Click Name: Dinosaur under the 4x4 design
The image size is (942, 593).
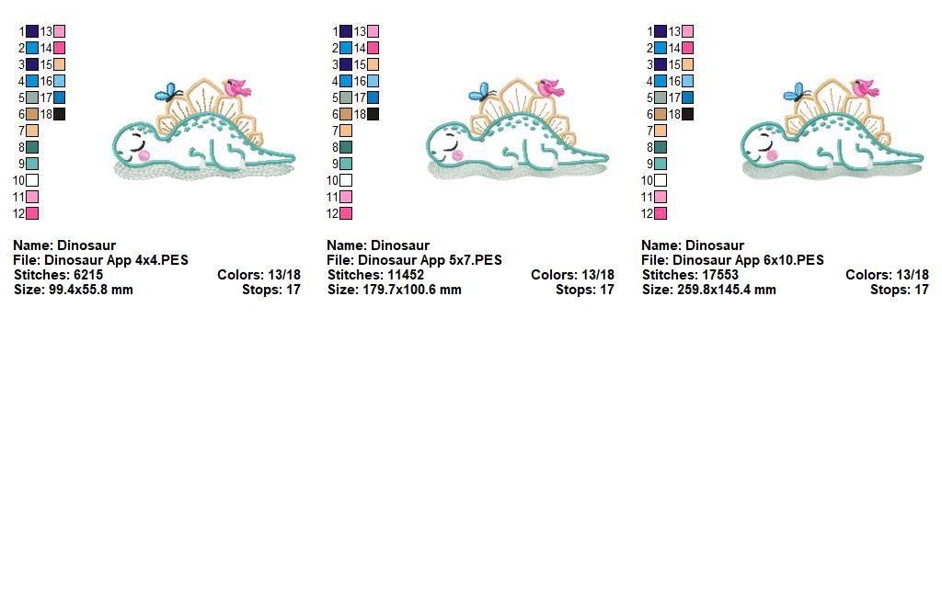(64, 245)
